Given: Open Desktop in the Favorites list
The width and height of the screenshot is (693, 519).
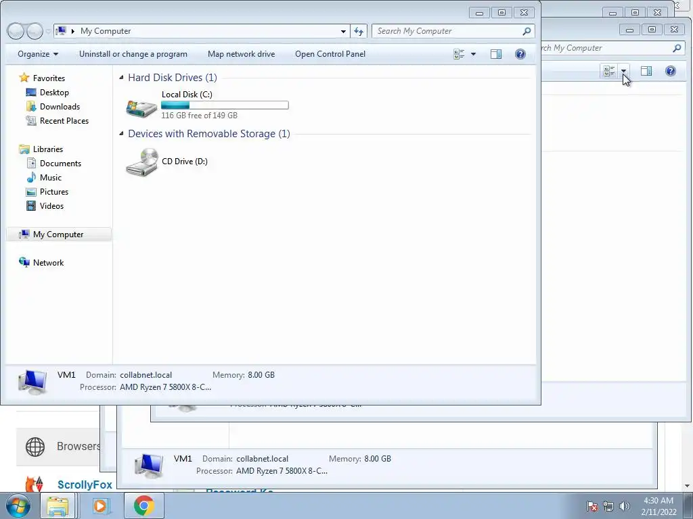Looking at the screenshot, I should point(54,93).
